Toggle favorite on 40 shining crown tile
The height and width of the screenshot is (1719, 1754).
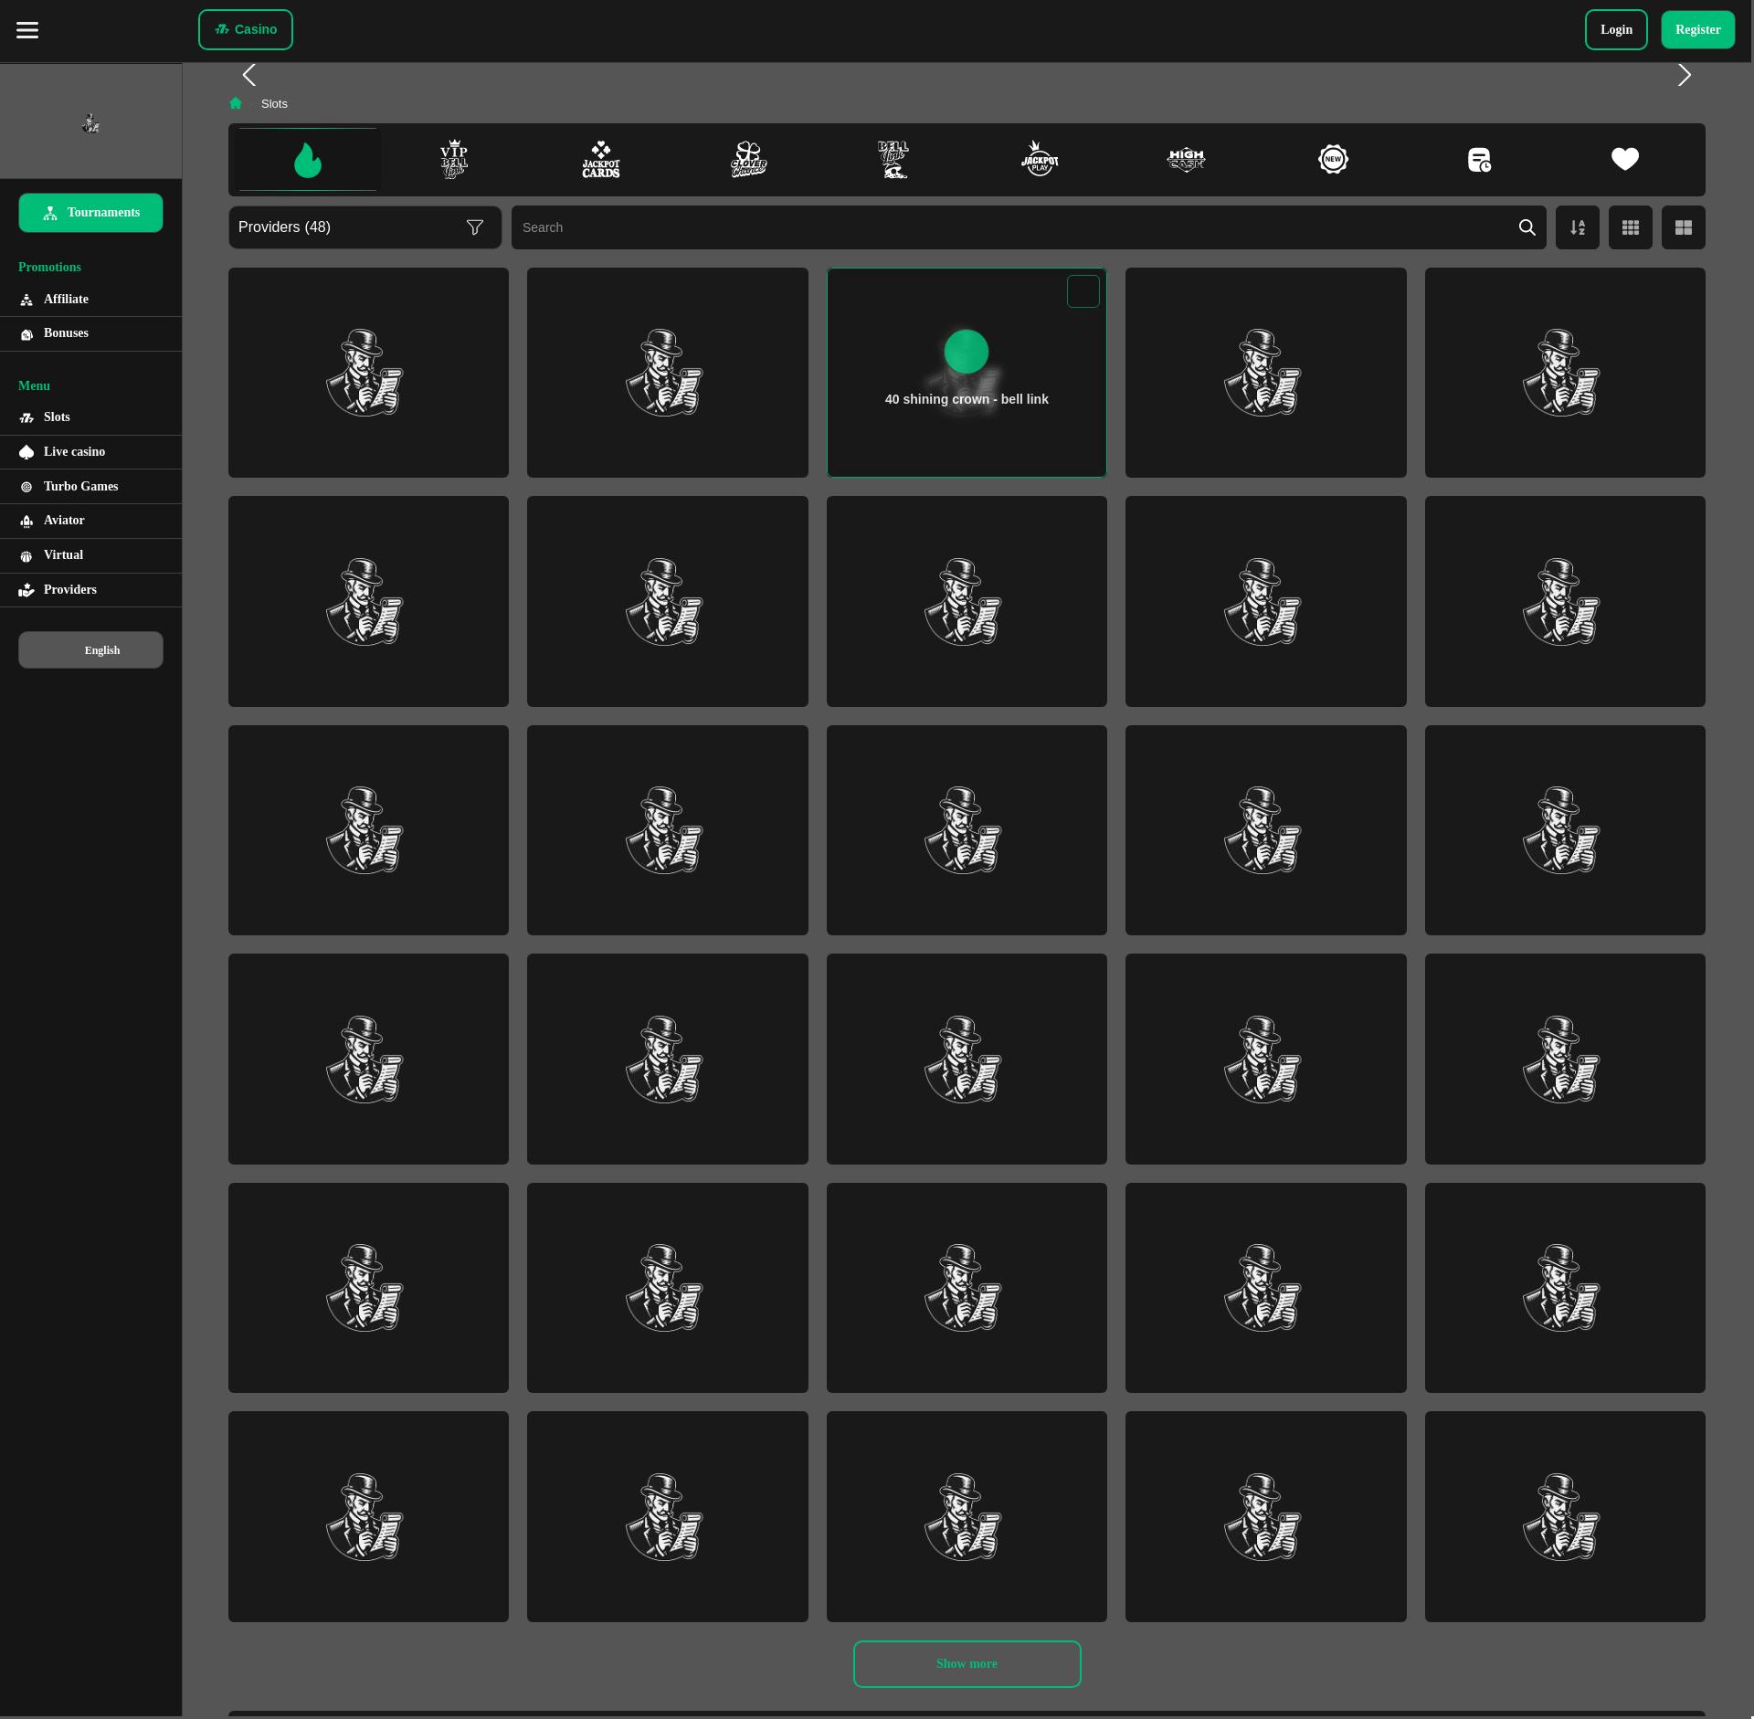pos(1083,291)
